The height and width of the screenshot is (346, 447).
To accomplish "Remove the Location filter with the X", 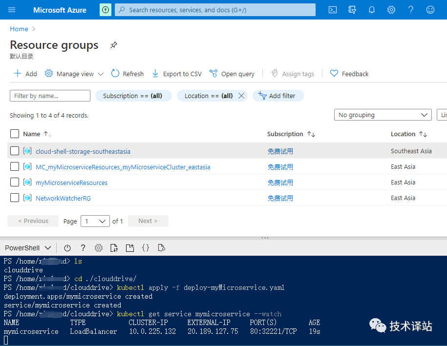I will click(241, 96).
